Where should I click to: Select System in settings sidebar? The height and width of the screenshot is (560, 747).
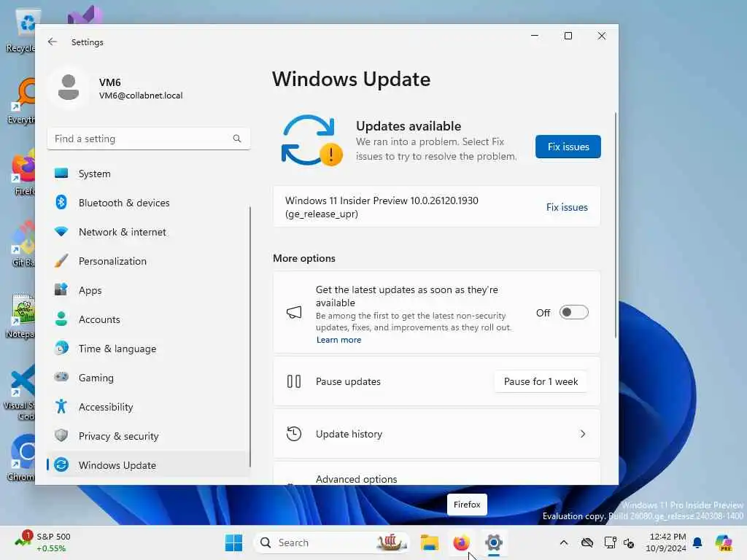(149, 174)
